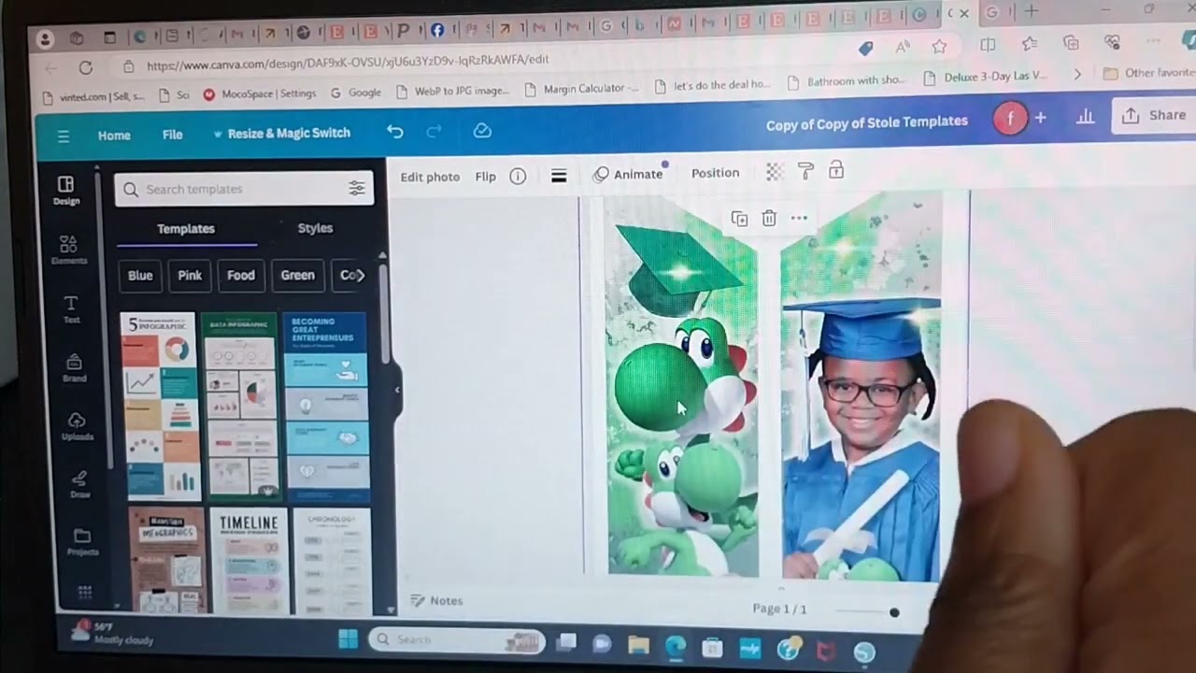Go to Home in Canva
The height and width of the screenshot is (673, 1196).
[114, 136]
